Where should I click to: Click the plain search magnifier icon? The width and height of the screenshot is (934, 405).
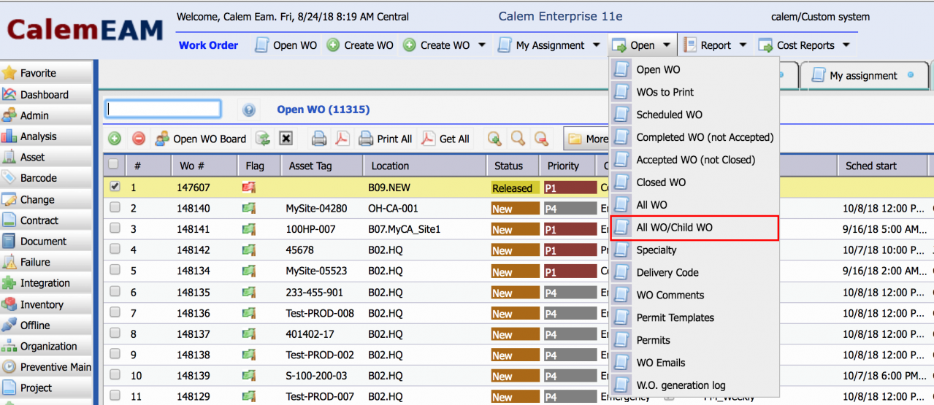coord(518,139)
